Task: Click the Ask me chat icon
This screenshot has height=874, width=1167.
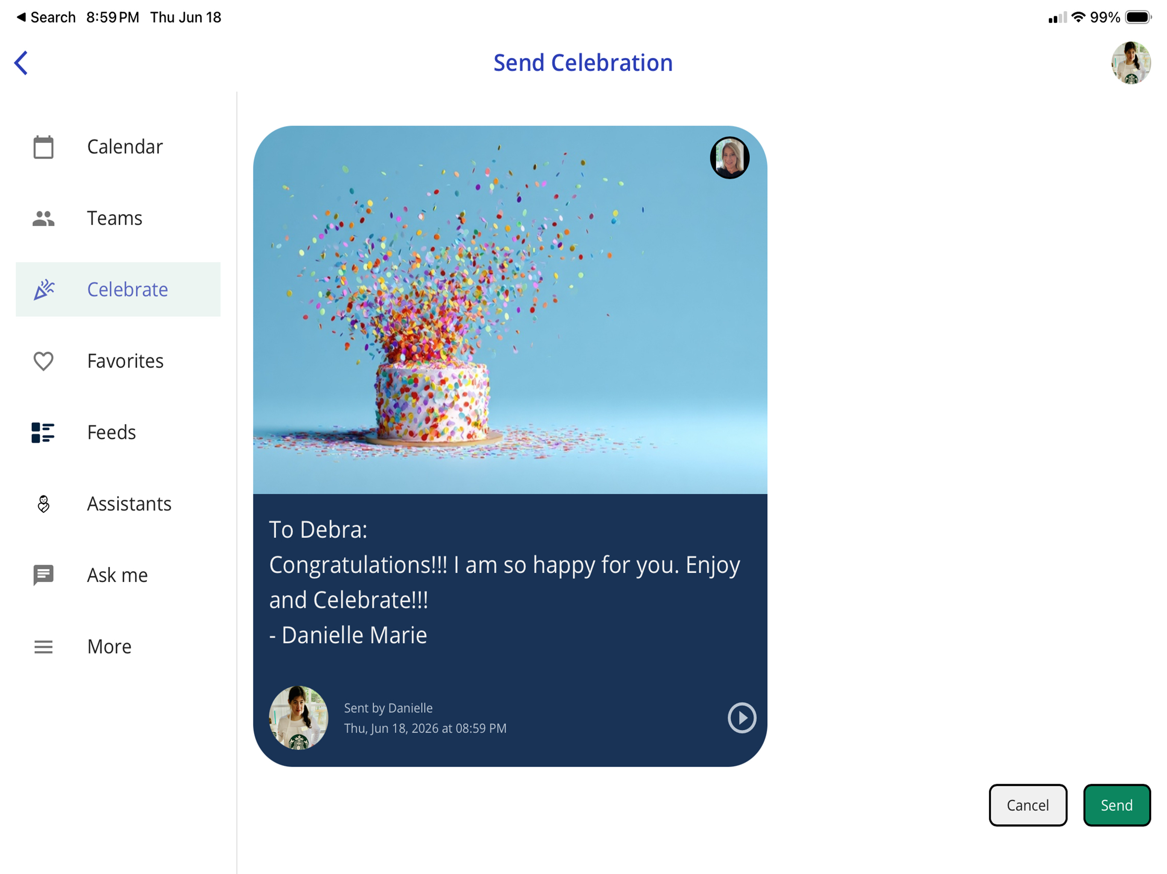Action: pos(43,575)
